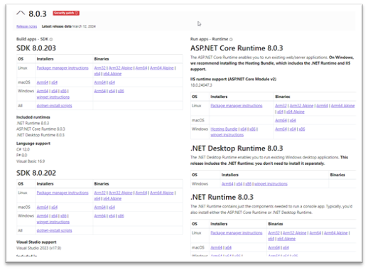Viewport: 368px width, 270px height.
Task: Open SDK 8.0.203 Linux Package manager instructions
Action: [63, 68]
